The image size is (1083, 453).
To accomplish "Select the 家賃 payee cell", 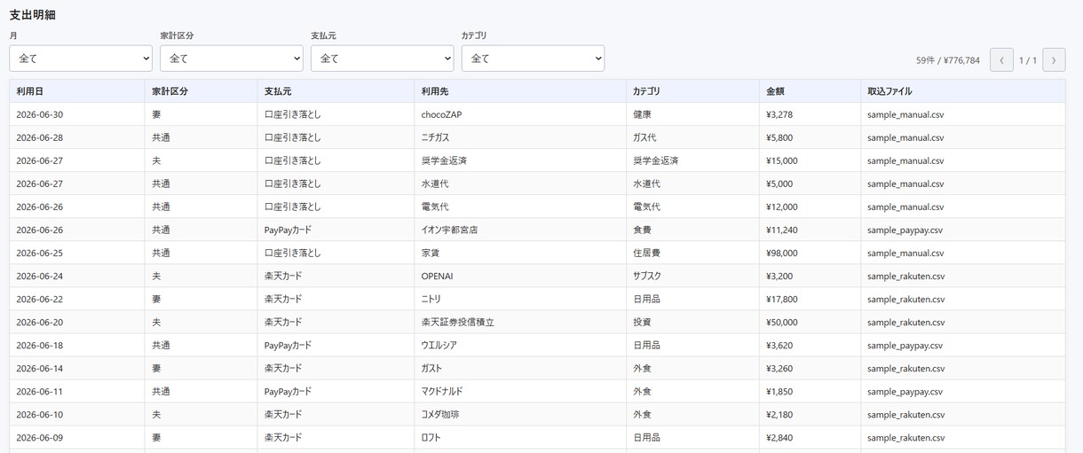I will pyautogui.click(x=519, y=253).
